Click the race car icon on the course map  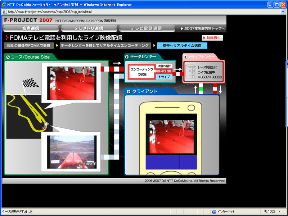(46, 126)
